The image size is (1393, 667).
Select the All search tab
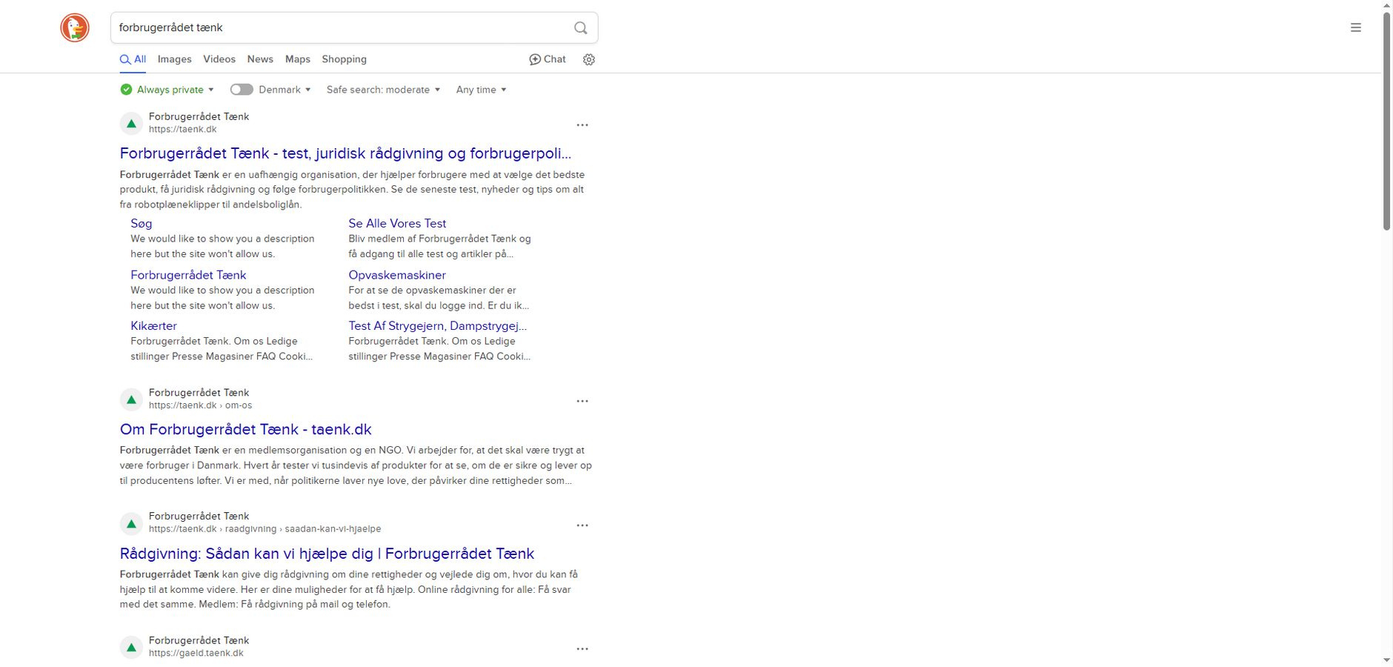pos(133,59)
